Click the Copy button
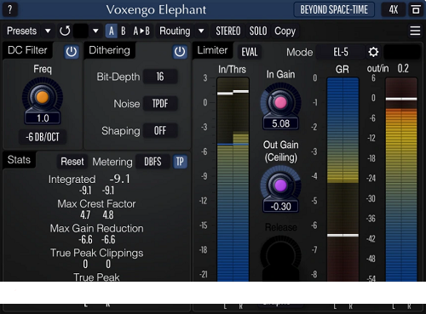 pos(285,31)
